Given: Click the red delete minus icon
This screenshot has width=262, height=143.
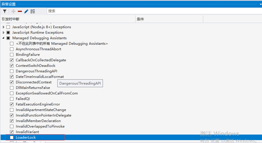Looking at the screenshot, I should pyautogui.click(x=20, y=11).
